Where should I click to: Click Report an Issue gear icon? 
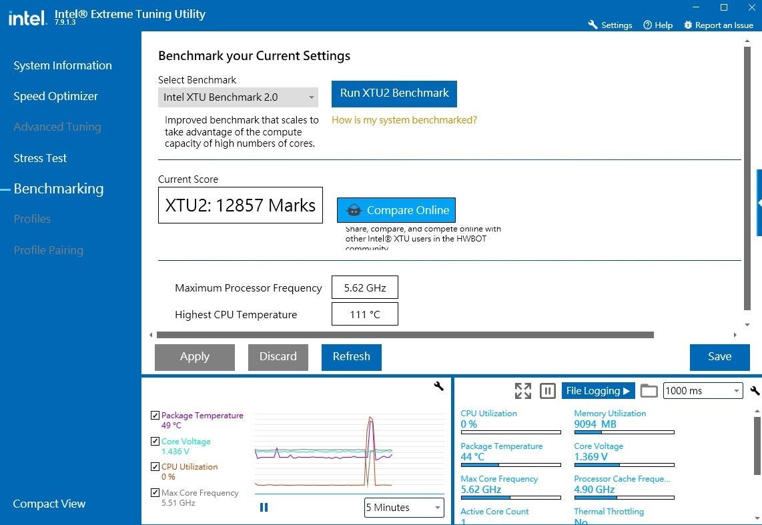click(x=688, y=25)
